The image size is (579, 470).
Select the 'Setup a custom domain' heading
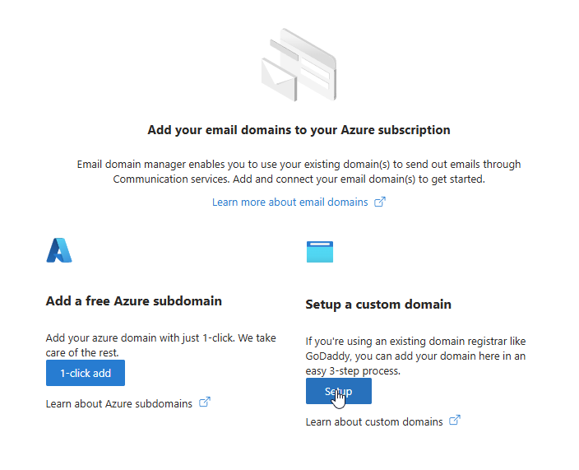(378, 304)
